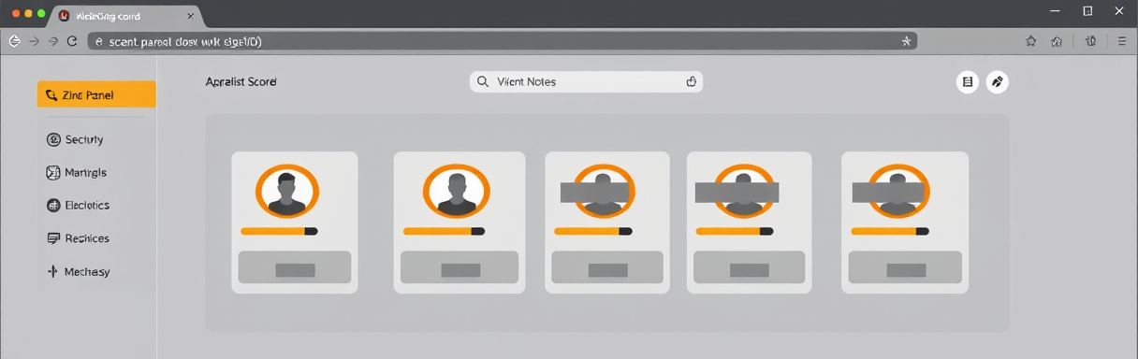Viewport: 1138px width, 359px height.
Task: Click the gray button on fourth card
Action: [x=749, y=267]
